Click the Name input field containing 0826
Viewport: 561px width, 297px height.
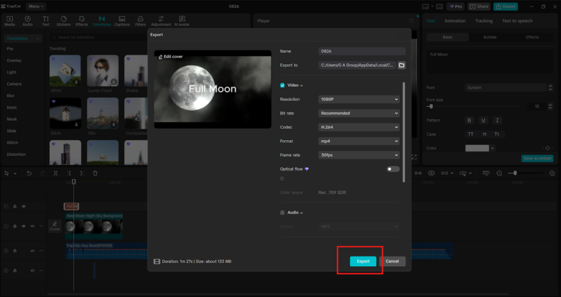[362, 51]
